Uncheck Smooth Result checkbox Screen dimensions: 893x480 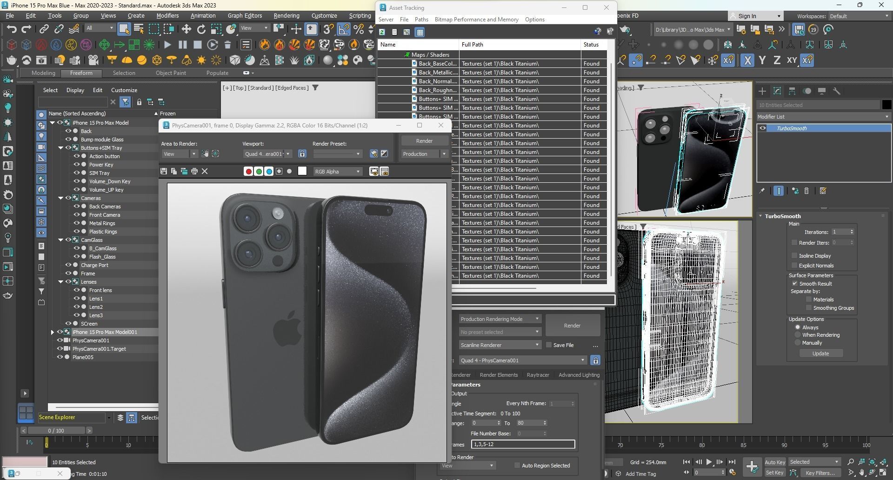[x=794, y=283]
